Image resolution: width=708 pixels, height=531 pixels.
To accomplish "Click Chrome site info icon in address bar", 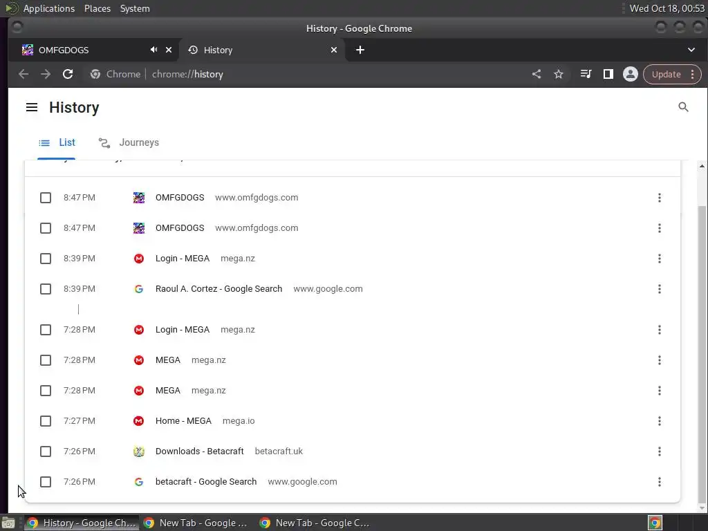I will [x=95, y=74].
